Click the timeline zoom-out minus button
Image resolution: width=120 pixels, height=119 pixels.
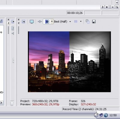point(112,7)
